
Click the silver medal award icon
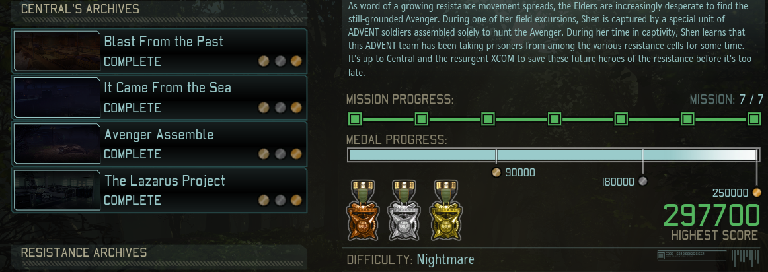403,211
